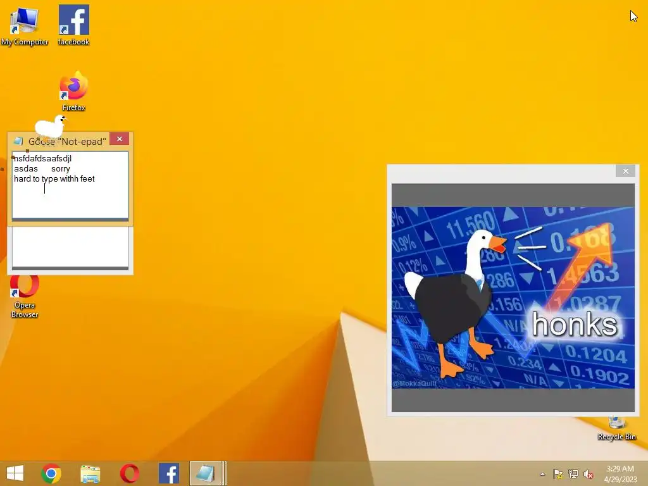Viewport: 648px width, 486px height.
Task: Open the facebook desktop shortcut
Action: tap(73, 25)
